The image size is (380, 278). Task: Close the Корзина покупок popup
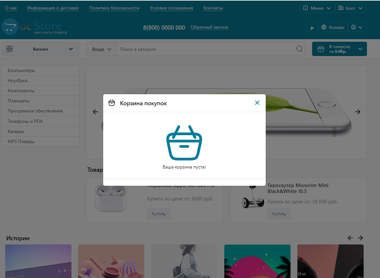coord(257,103)
